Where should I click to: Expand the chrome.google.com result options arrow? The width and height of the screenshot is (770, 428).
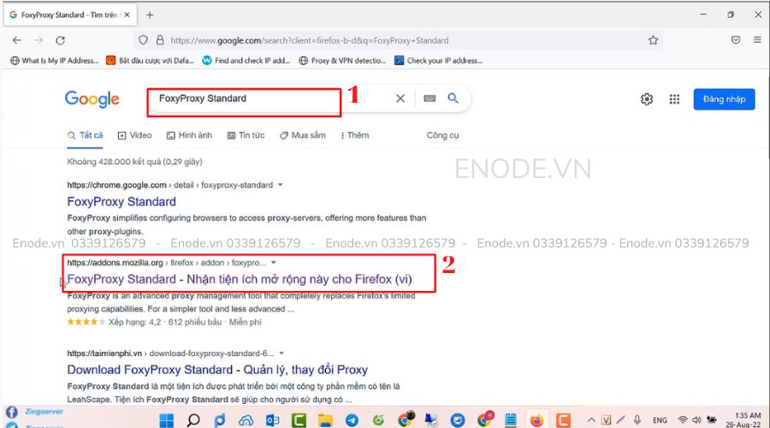281,185
